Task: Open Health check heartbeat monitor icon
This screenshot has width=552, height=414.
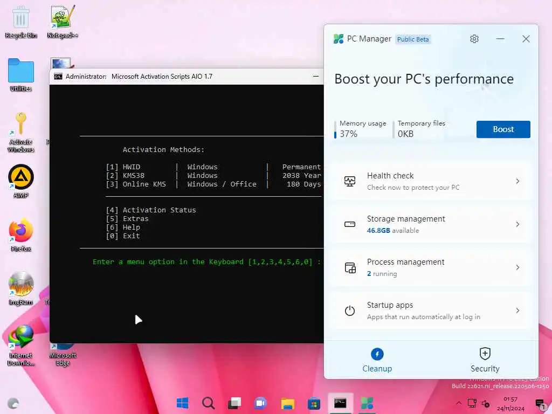Action: click(349, 181)
